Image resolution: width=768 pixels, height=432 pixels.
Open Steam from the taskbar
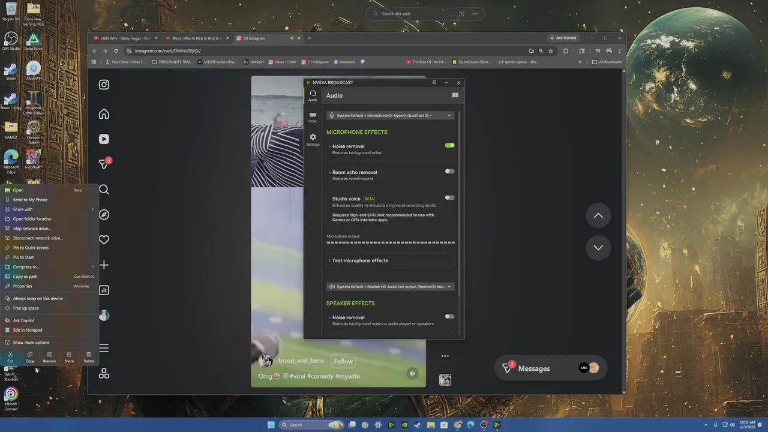pos(418,425)
